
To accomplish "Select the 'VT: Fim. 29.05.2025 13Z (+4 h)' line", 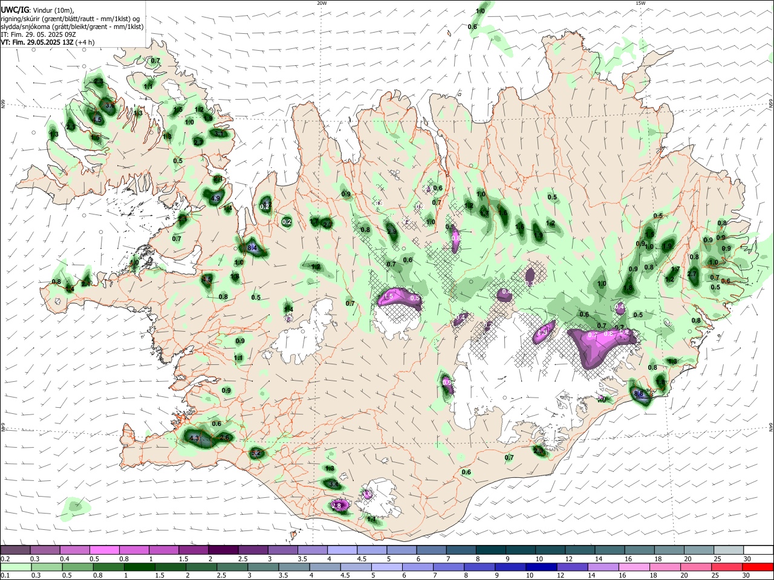I will [x=48, y=42].
